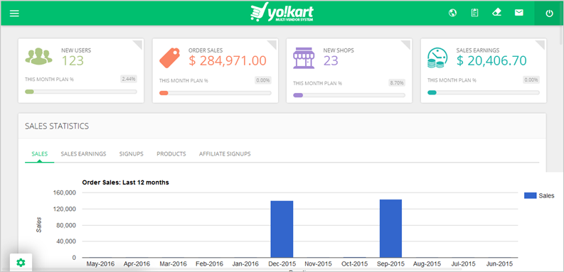Select the Affiliate Signups tab
The width and height of the screenshot is (564, 272).
225,154
